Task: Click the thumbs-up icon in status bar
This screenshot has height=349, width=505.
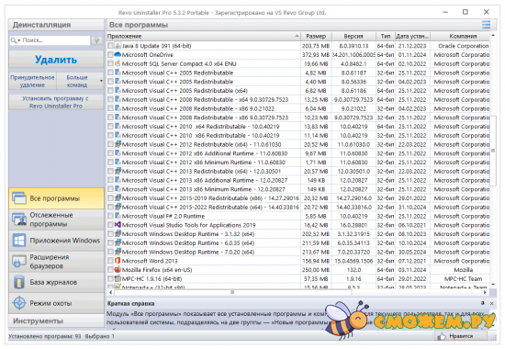Action: click(442, 336)
